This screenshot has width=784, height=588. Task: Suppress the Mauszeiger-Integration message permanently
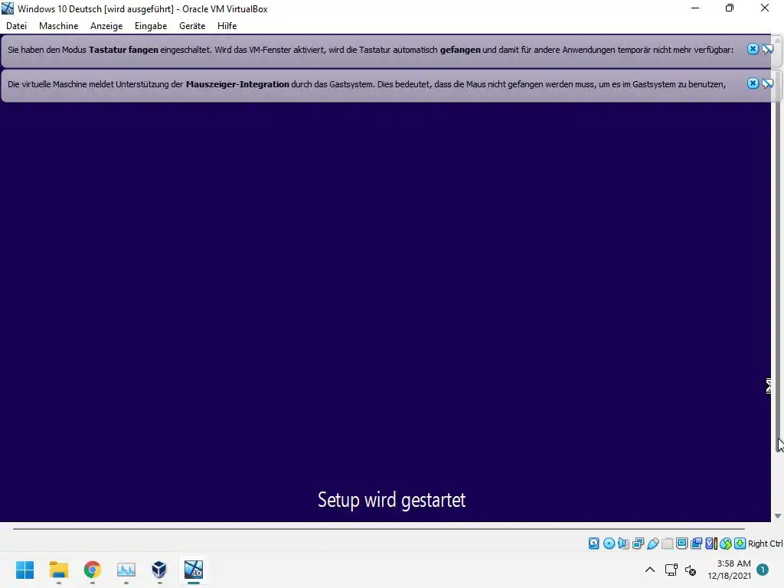click(x=767, y=83)
